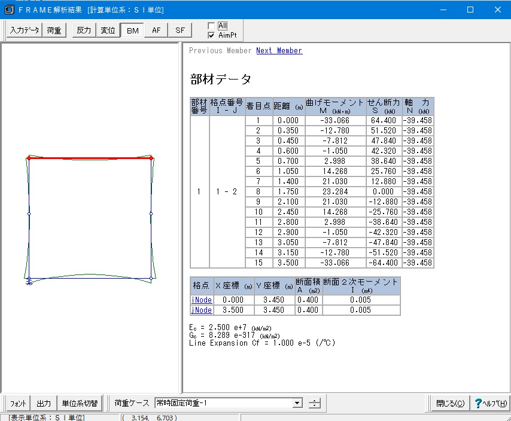Select the BM bending moment view

click(x=132, y=30)
